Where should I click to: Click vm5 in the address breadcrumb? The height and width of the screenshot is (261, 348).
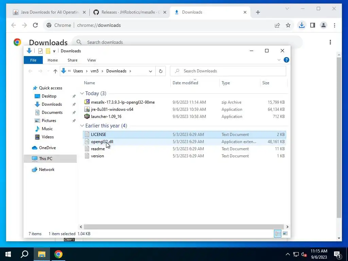pos(94,71)
